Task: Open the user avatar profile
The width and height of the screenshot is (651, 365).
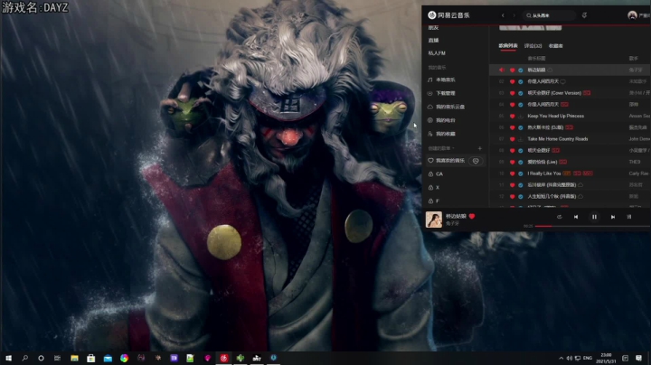Action: click(632, 15)
